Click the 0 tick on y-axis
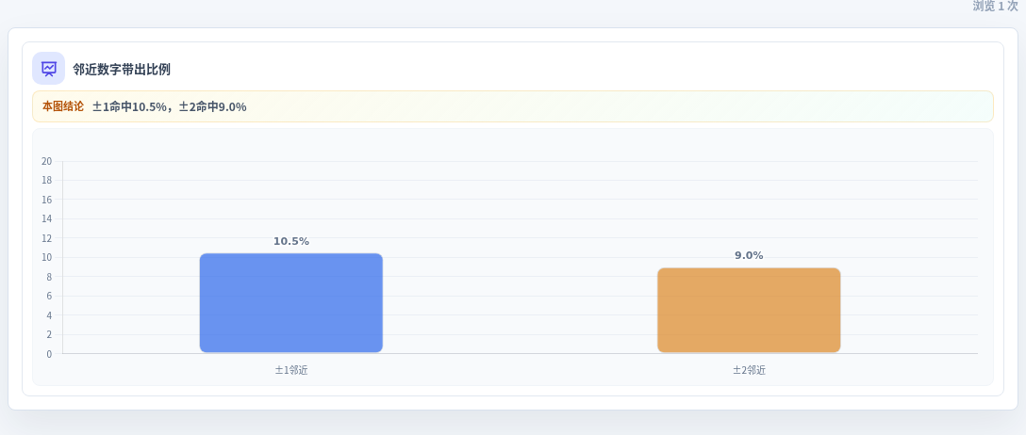Screen dimensions: 1026x435 (49, 354)
